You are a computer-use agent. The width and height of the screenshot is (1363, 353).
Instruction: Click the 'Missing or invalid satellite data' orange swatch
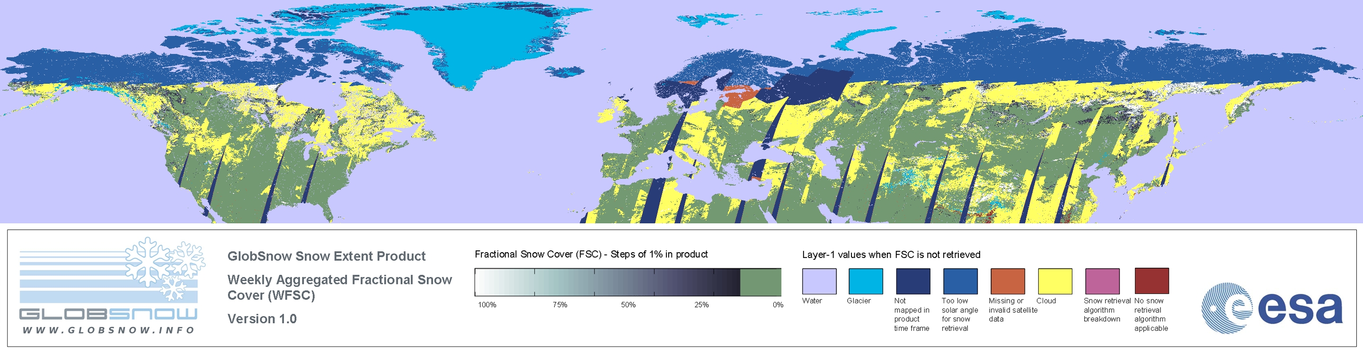click(1008, 281)
